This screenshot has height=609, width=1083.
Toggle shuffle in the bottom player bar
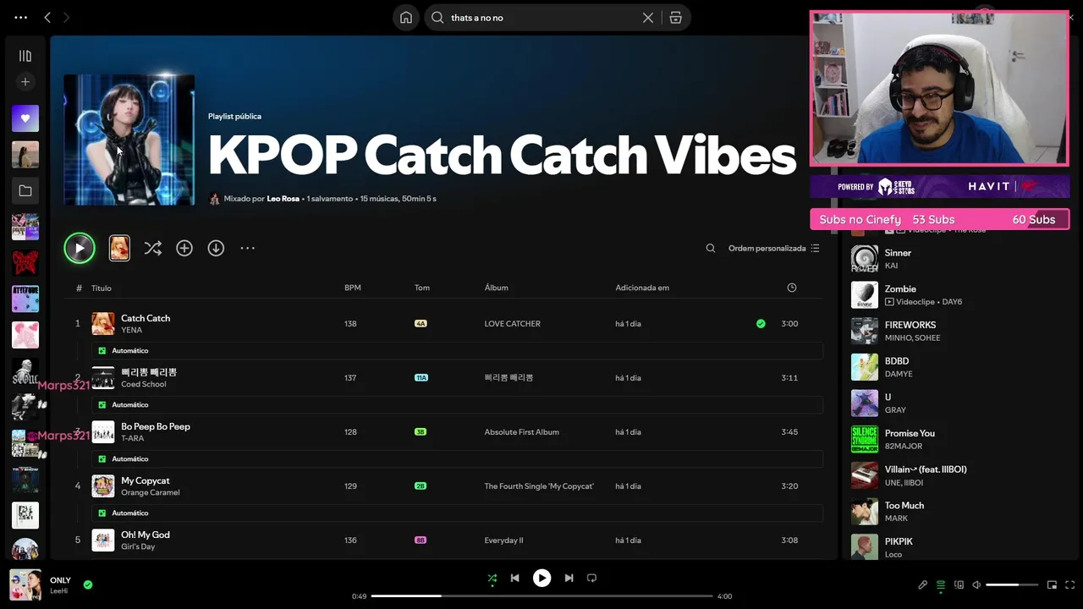[492, 579]
